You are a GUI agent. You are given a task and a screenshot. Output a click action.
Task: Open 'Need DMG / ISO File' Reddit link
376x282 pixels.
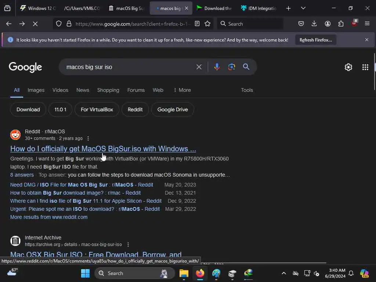pyautogui.click(x=82, y=185)
